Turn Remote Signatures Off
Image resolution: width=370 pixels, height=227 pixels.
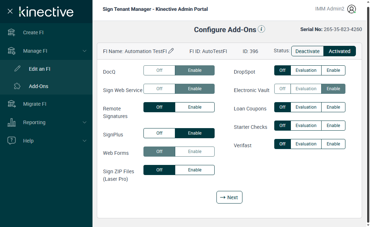coord(159,107)
